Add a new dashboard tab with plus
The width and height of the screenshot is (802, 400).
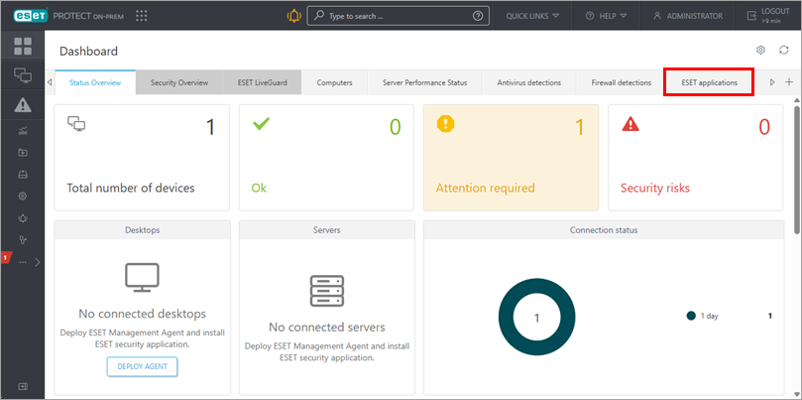tap(788, 82)
